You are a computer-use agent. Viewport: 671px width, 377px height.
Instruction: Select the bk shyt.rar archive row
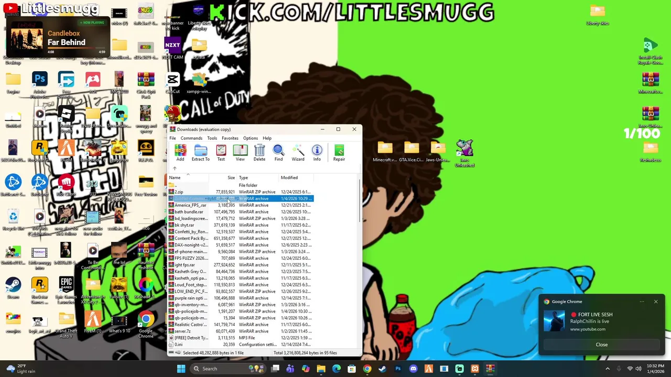pos(241,225)
